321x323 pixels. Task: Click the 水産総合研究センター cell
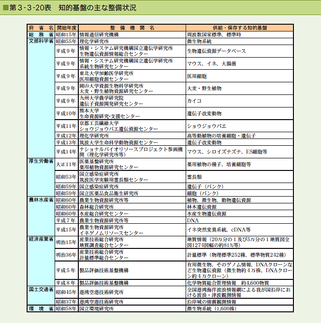(132, 214)
